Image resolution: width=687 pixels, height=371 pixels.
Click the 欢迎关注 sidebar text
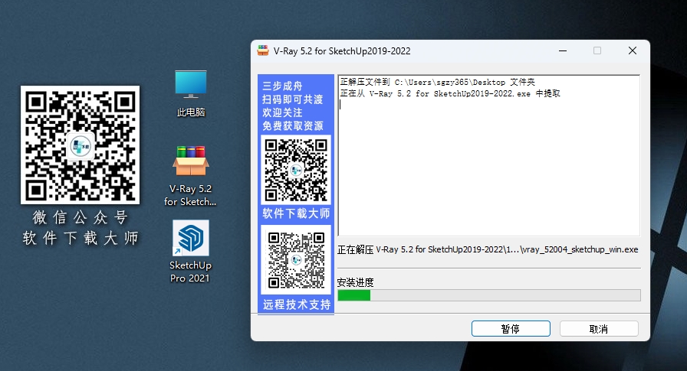click(x=282, y=112)
